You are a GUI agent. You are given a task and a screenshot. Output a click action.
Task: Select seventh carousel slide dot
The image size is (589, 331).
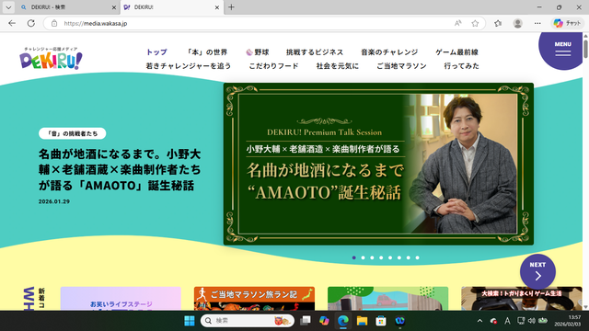[409, 257]
